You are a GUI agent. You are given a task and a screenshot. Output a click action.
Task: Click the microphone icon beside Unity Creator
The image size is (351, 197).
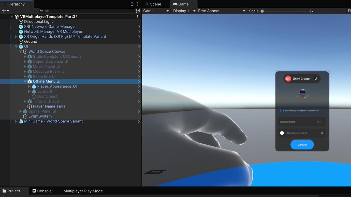[x=316, y=78]
